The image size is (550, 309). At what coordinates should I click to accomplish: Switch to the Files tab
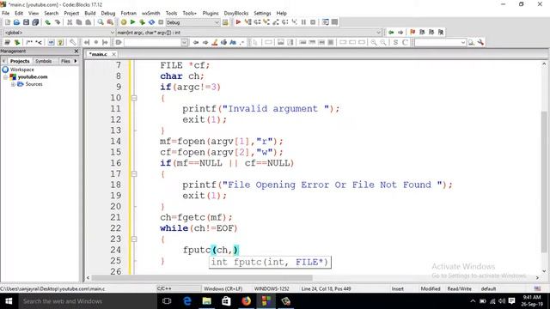coord(65,61)
